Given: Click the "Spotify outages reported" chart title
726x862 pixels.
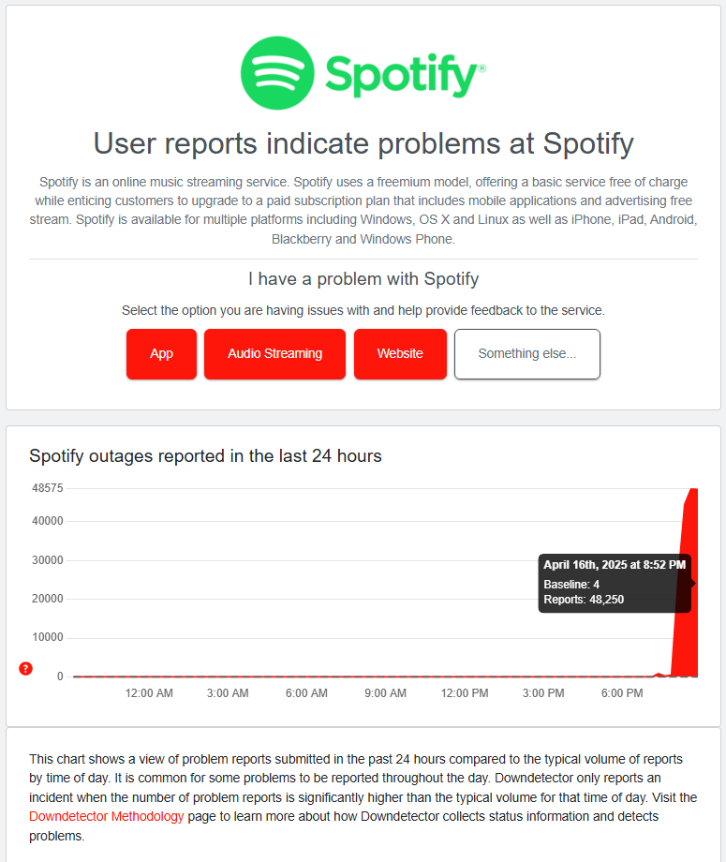Looking at the screenshot, I should (x=205, y=456).
